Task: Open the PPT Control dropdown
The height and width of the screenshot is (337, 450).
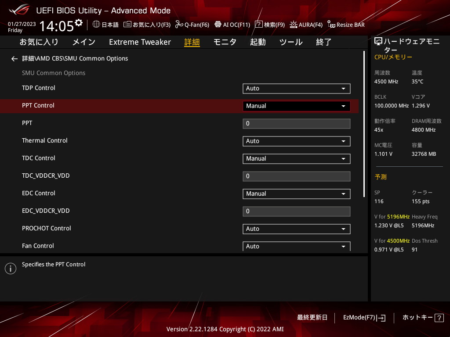Action: [x=297, y=106]
